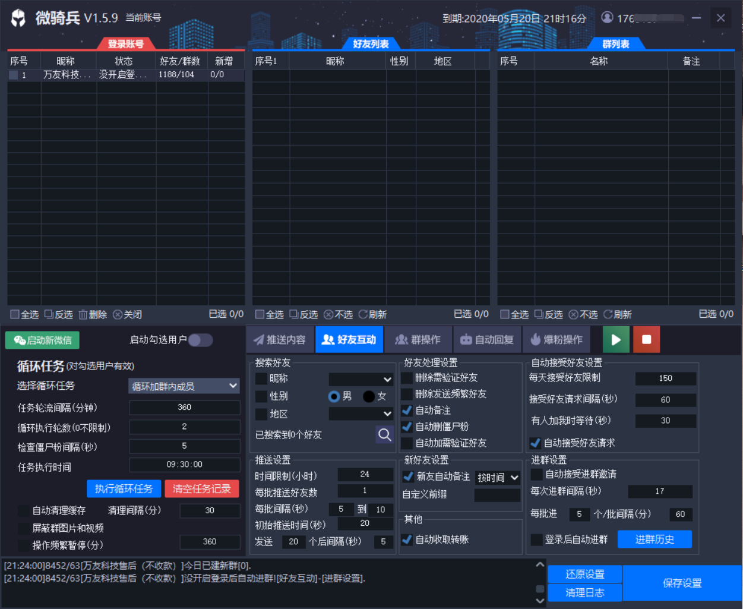Click the 启动新微信 button
The width and height of the screenshot is (743, 609).
[43, 340]
